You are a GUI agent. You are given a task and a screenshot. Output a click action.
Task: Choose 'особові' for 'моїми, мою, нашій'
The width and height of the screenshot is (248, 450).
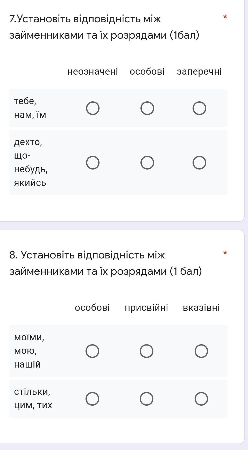tap(92, 351)
